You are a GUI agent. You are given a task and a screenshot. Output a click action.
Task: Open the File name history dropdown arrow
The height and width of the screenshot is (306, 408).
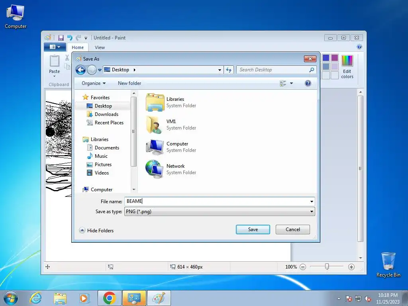[312, 202]
